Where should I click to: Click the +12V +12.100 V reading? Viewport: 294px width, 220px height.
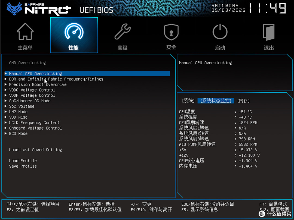pyautogui.click(x=219, y=155)
